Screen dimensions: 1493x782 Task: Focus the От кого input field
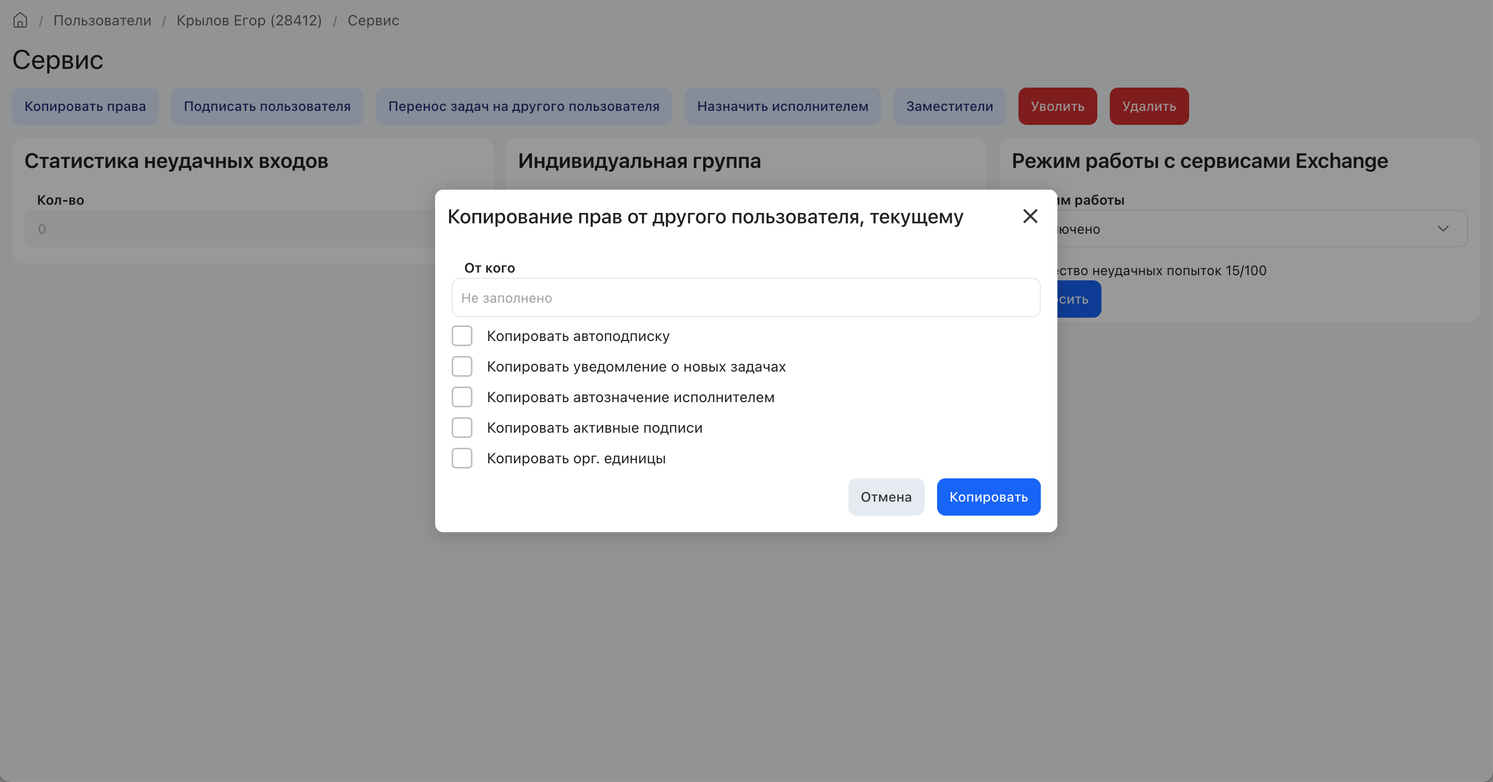(x=746, y=298)
